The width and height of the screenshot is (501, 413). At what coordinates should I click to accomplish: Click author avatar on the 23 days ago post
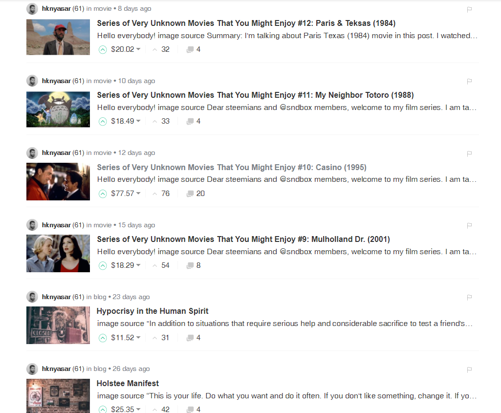coord(32,297)
